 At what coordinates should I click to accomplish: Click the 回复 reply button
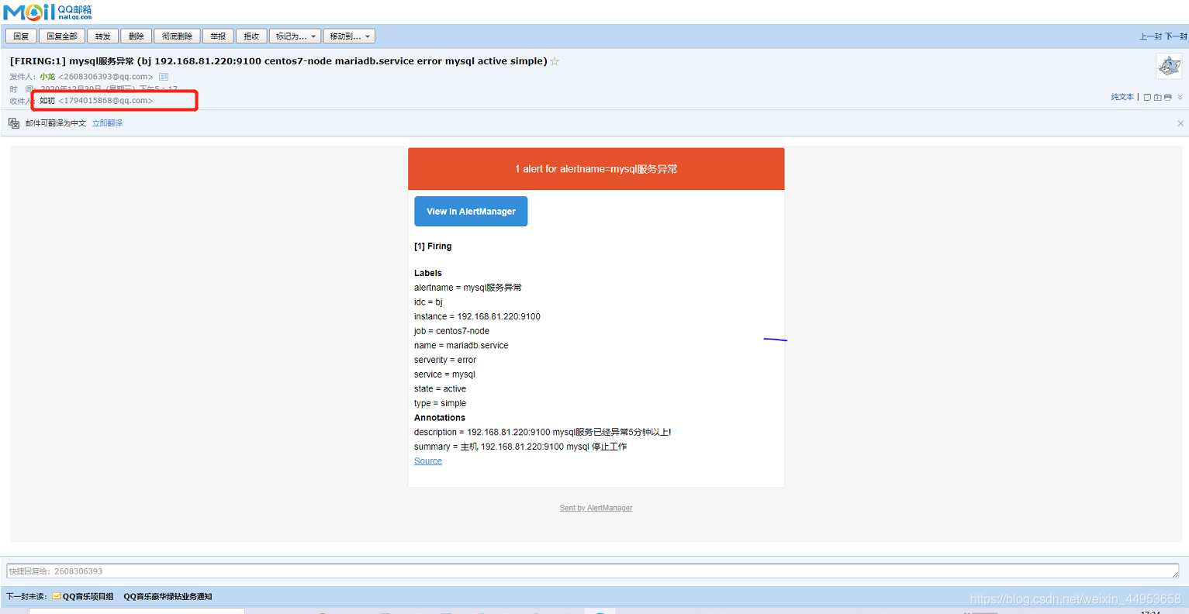pos(21,36)
